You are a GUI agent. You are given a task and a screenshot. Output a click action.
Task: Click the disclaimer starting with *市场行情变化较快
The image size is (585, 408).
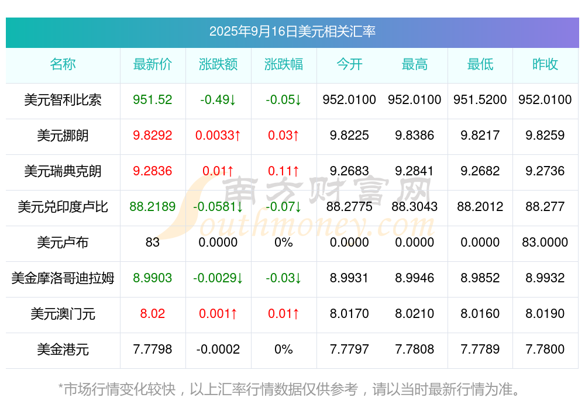[289, 390]
